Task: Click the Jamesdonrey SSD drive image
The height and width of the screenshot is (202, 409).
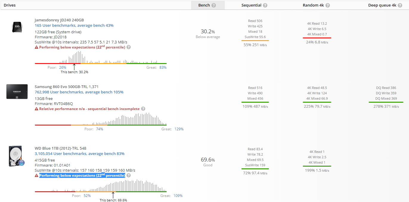Action: (x=17, y=27)
